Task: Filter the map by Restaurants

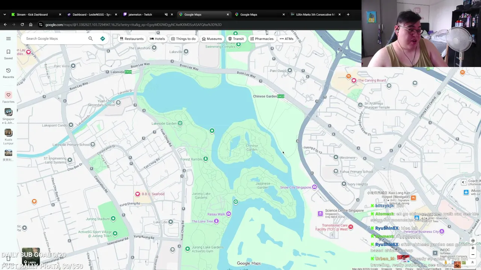Action: point(132,39)
